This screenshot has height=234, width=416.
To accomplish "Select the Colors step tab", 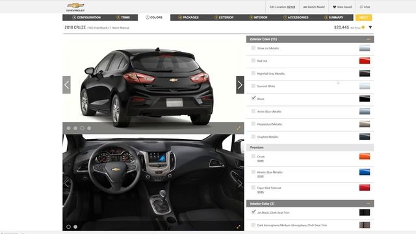I will click(154, 18).
